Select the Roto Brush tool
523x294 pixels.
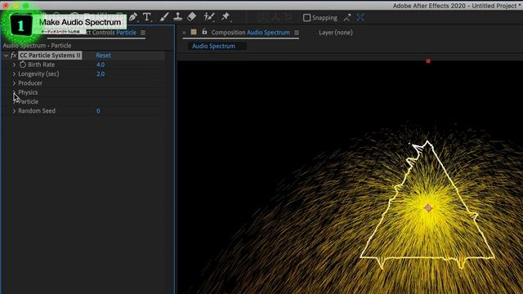pos(209,17)
